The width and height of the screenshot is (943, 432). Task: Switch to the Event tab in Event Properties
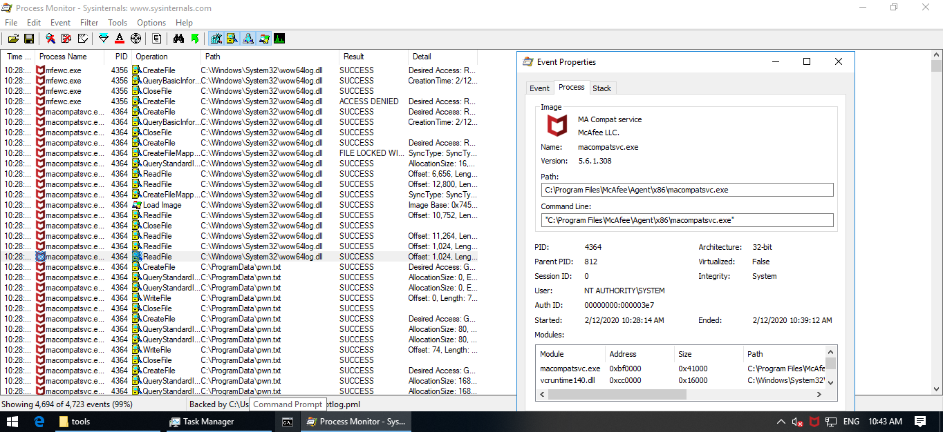coord(539,88)
